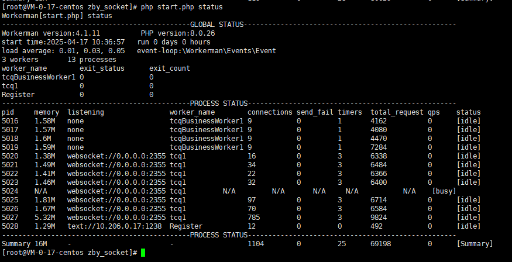Click '3 workers' text
Image resolution: width=512 pixels, height=262 pixels.
[x=20, y=60]
